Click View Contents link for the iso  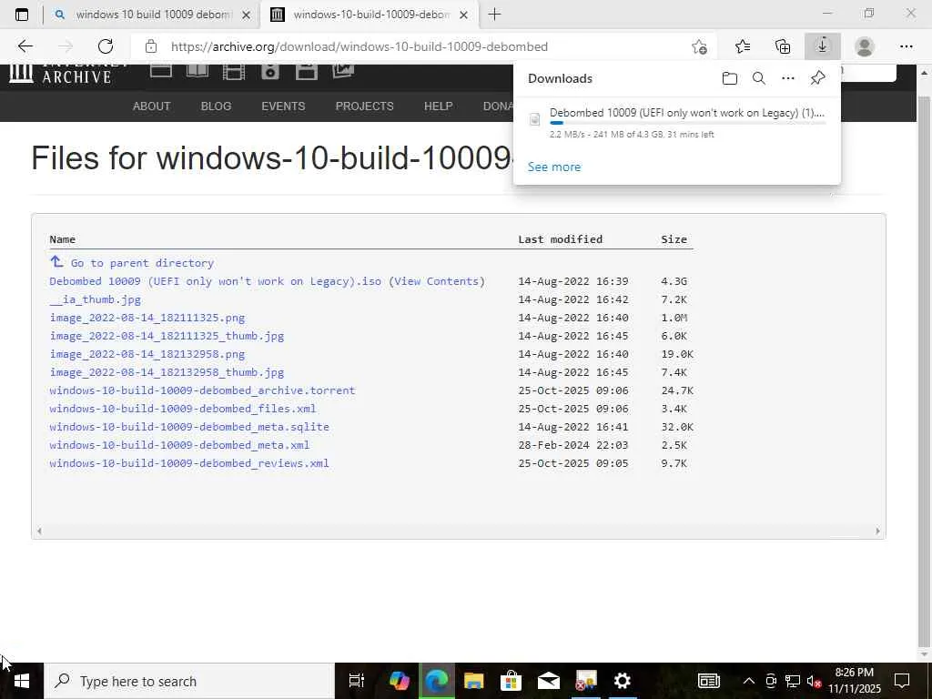click(x=437, y=281)
